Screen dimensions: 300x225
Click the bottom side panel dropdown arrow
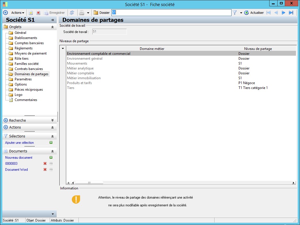click(53, 214)
